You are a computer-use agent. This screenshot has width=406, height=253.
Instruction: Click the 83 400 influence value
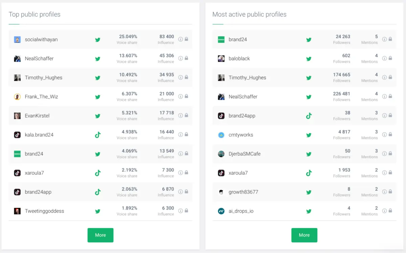(x=166, y=36)
